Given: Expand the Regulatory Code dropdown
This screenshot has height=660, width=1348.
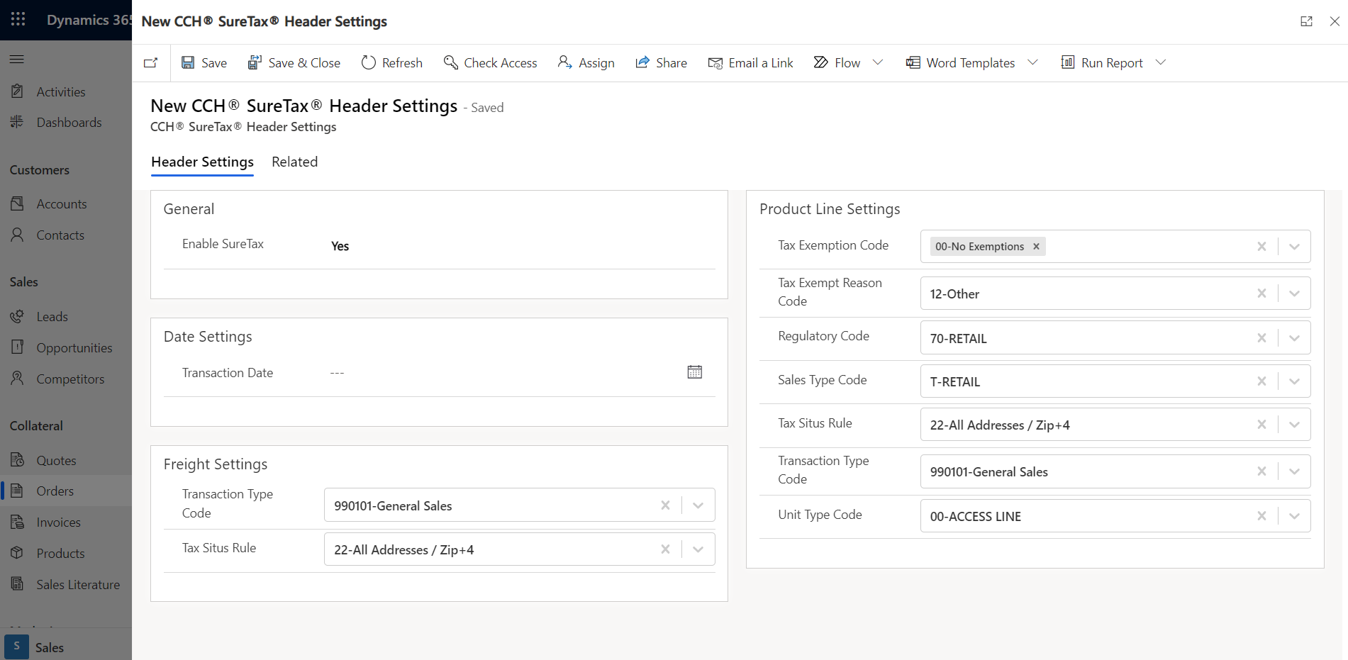Looking at the screenshot, I should point(1294,338).
